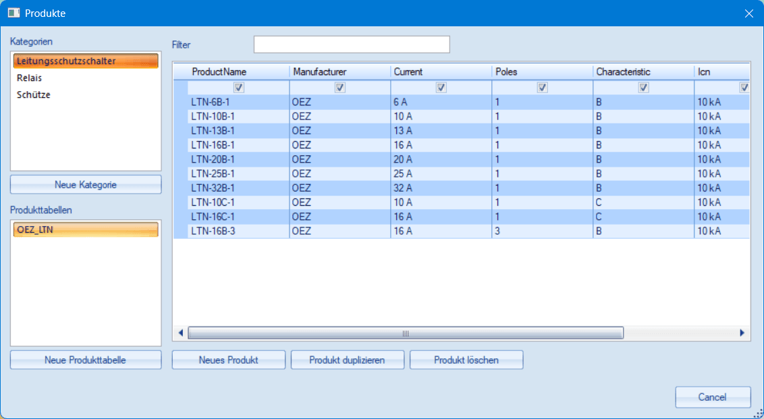Click the Neue Produkttabelle button
The height and width of the screenshot is (419, 764).
[86, 360]
